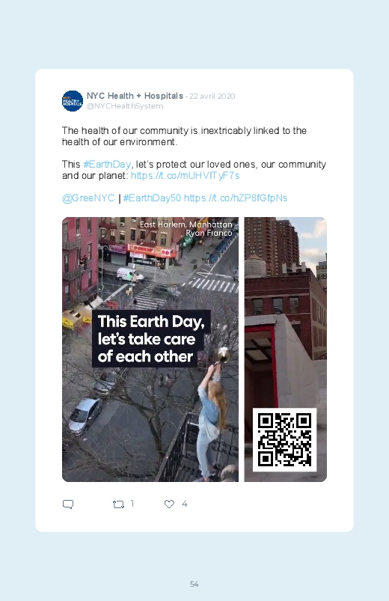Viewport: 389px width, 601px height.
Task: Click the QR code in right image
Action: pos(284,439)
